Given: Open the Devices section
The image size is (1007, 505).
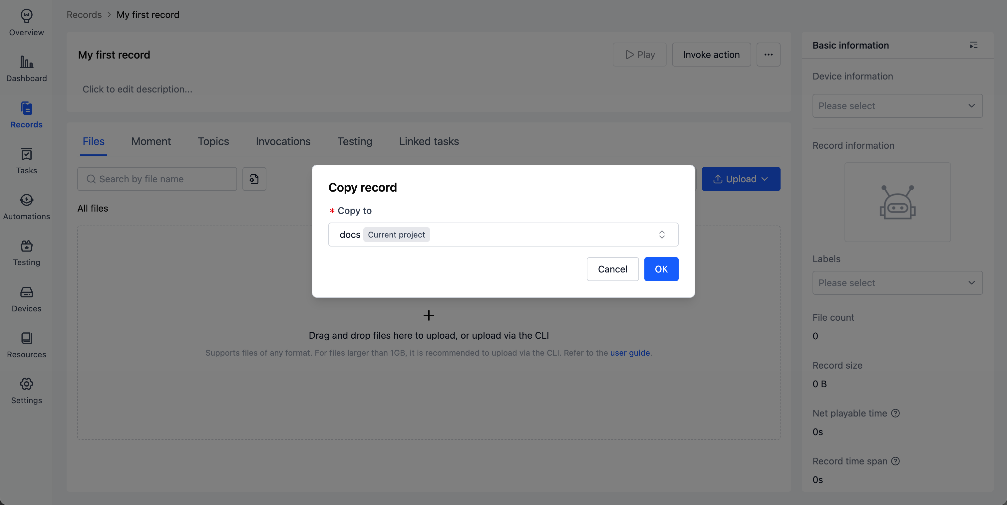Looking at the screenshot, I should click(26, 298).
